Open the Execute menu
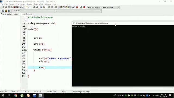The image size is (174, 98). coord(30,4)
